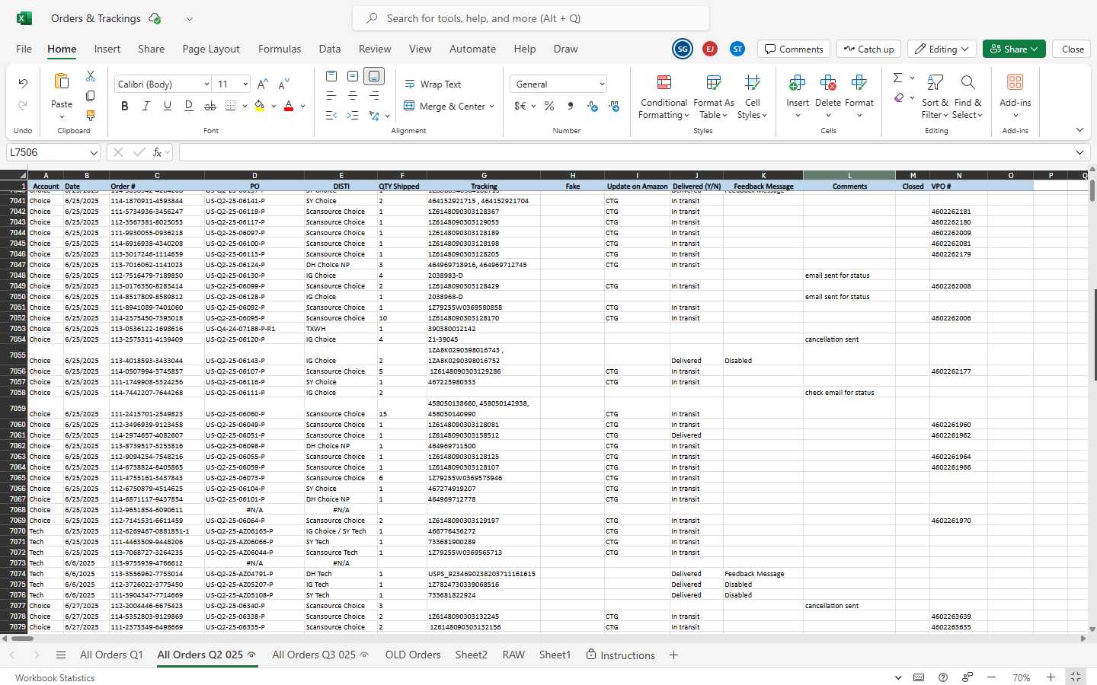Toggle Center horizontal text alignment
Image resolution: width=1097 pixels, height=685 pixels.
tap(353, 96)
